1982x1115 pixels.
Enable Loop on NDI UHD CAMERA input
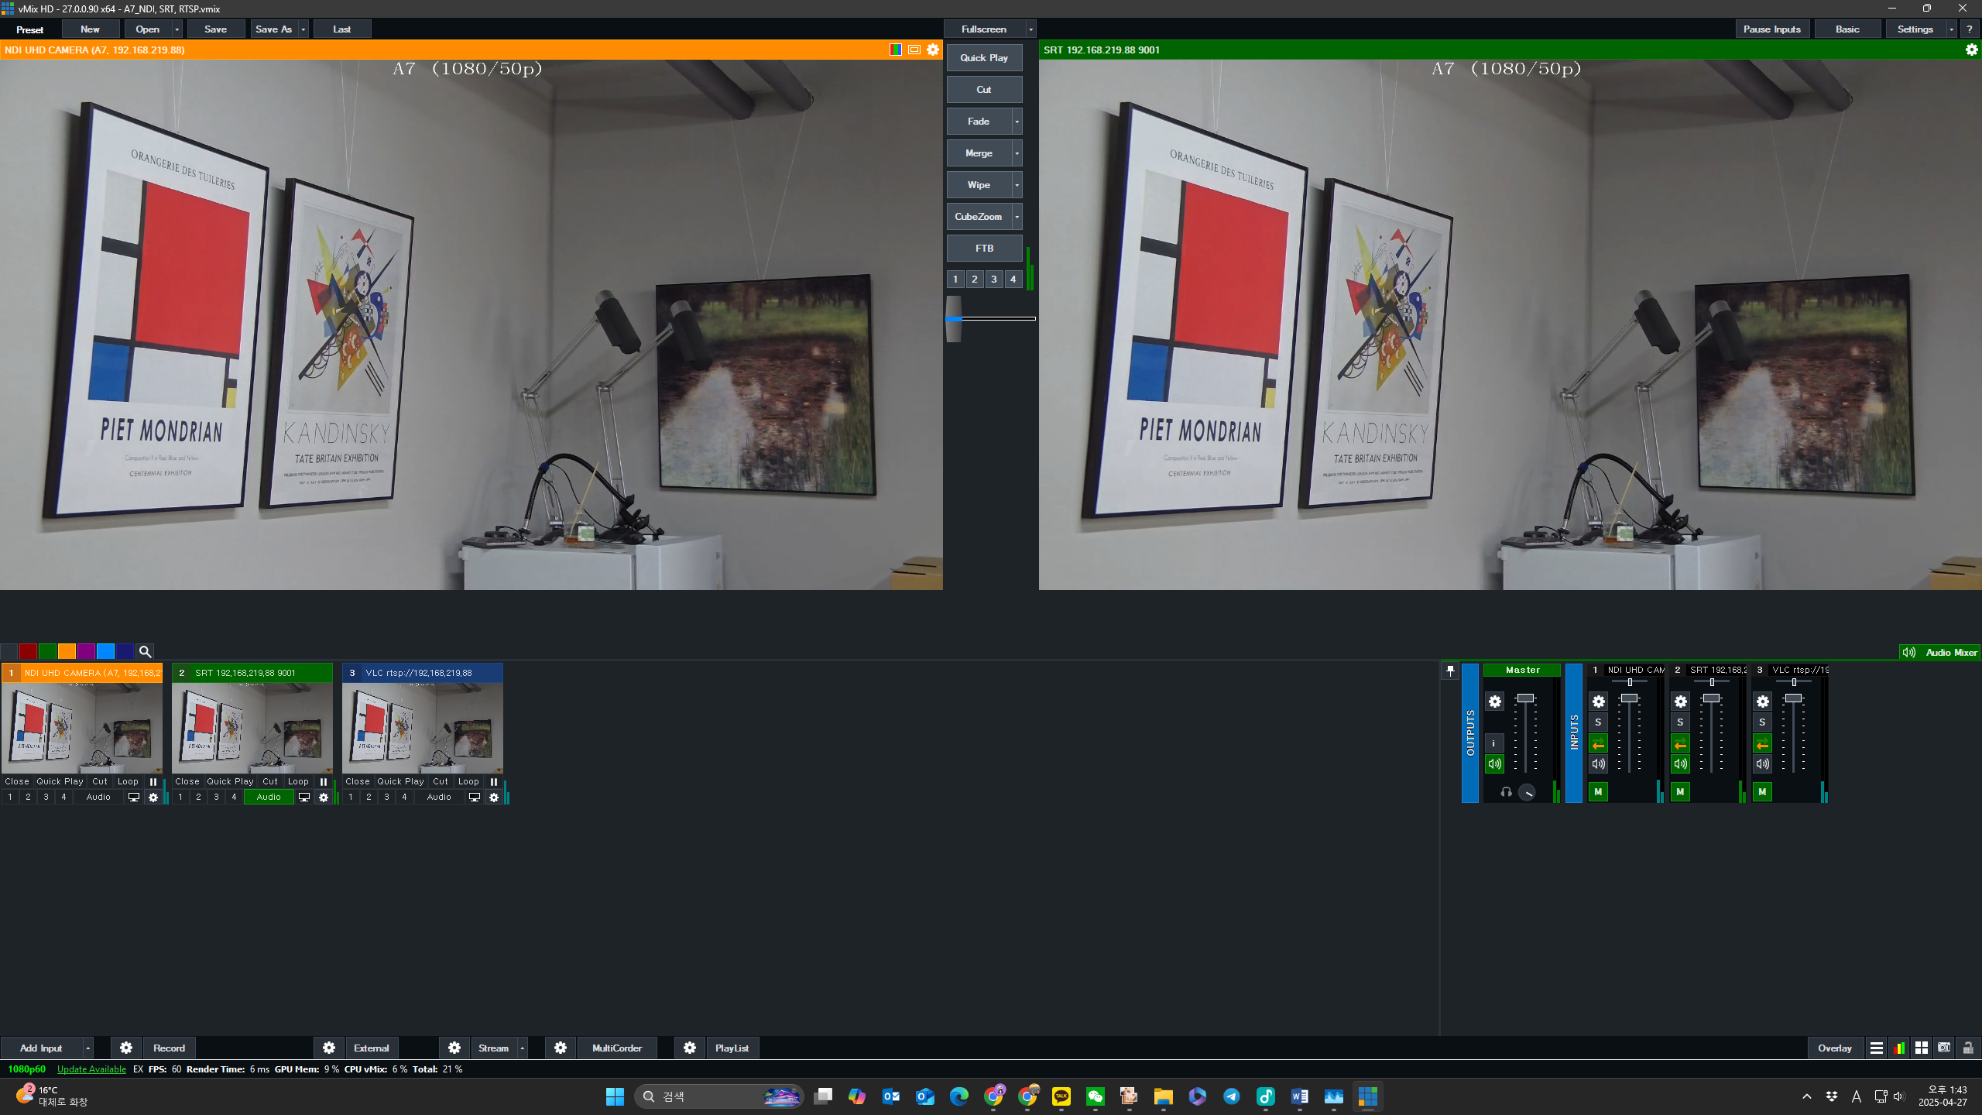click(x=128, y=781)
